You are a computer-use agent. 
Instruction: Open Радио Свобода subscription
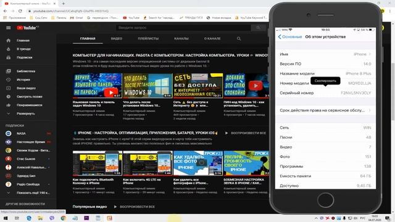click(x=28, y=184)
